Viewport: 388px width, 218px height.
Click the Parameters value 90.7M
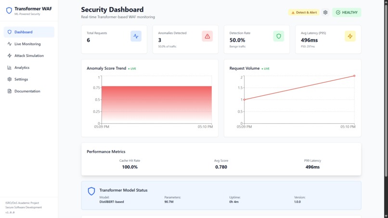169,202
